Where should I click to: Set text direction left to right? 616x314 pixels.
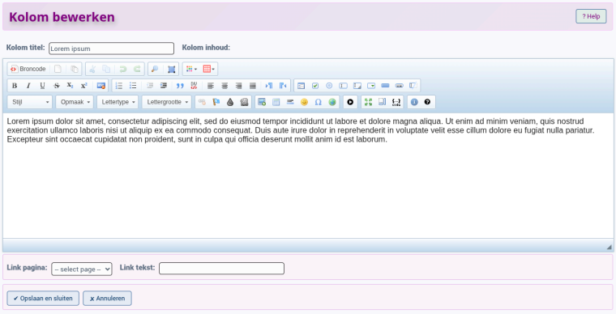tap(269, 86)
